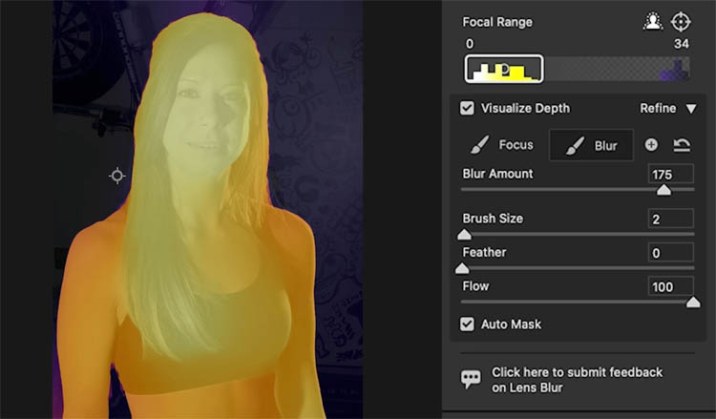Click the Flow label
716x419 pixels.
[x=475, y=286]
